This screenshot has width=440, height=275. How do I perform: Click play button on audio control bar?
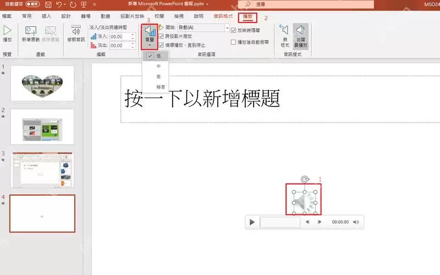(x=252, y=222)
